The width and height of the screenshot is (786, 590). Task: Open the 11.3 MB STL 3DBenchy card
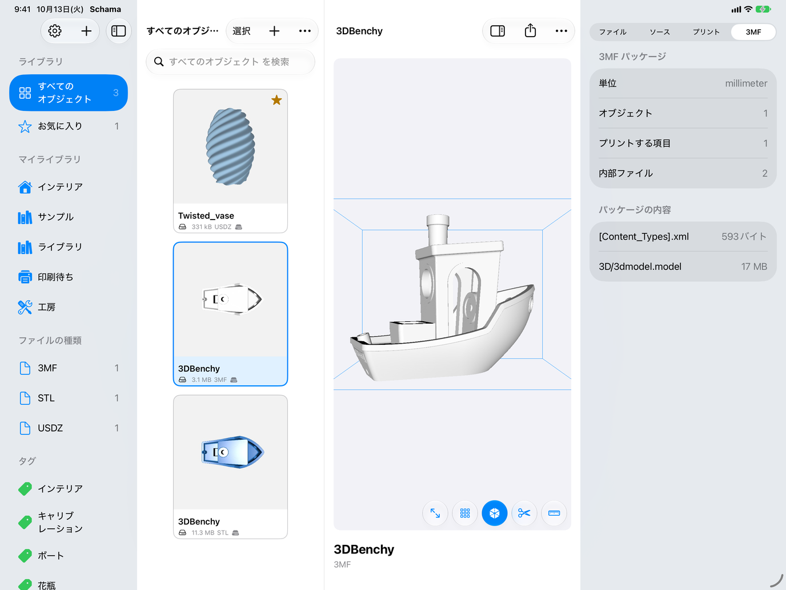(x=230, y=467)
